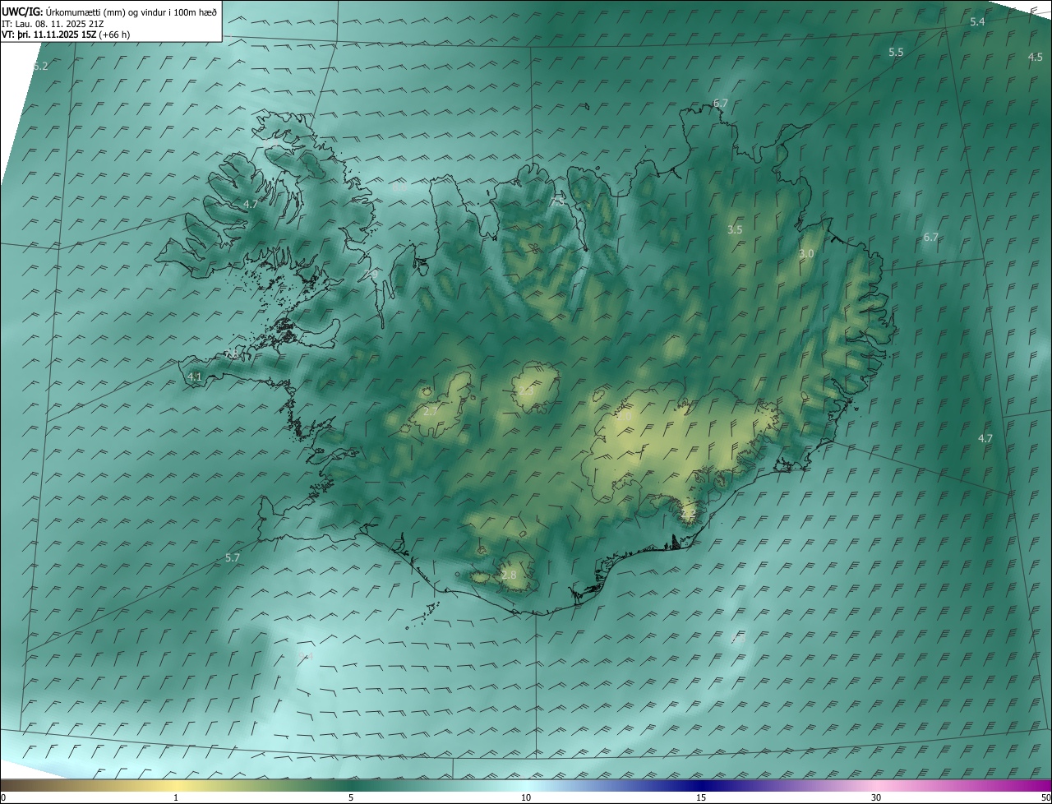Click the 2.8 value label
Viewport: 1052px width, 804px height.
[x=509, y=575]
